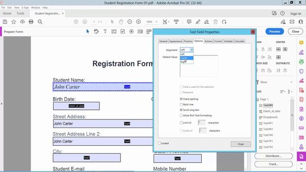Open Help with the question mark icon

[x=283, y=13]
